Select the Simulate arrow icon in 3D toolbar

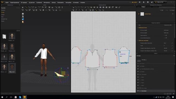click(23, 7)
